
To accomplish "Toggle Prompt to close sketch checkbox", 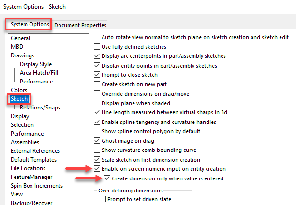I will (x=97, y=75).
